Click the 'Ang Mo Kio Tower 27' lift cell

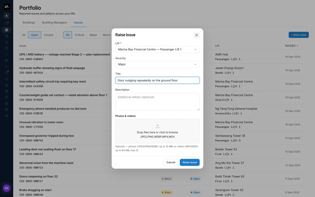click(230, 163)
